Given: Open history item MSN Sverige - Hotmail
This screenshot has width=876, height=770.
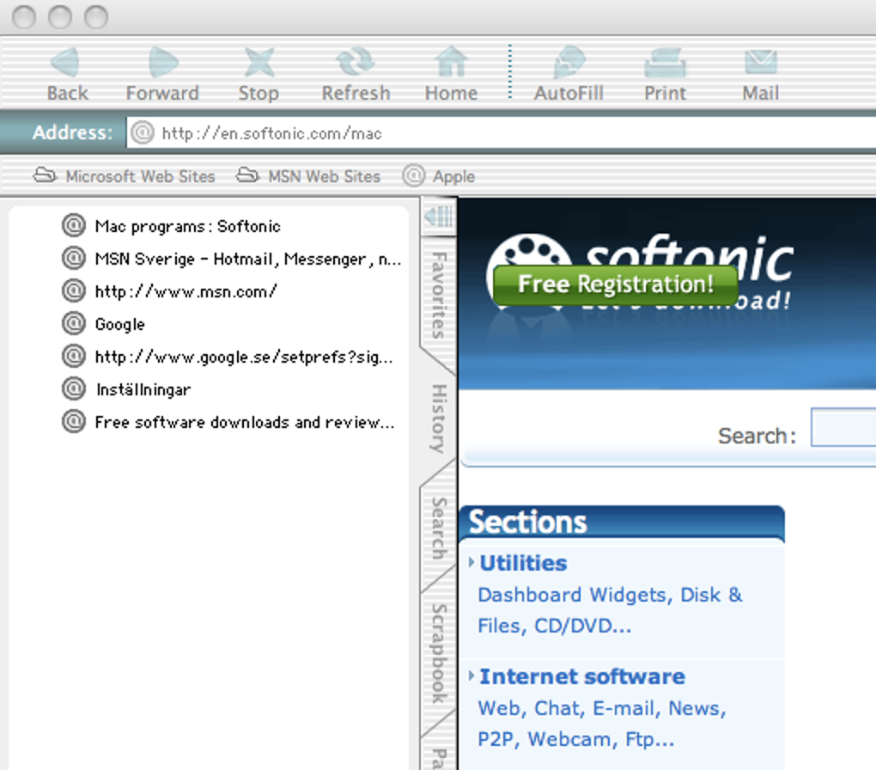Looking at the screenshot, I should coord(248,259).
